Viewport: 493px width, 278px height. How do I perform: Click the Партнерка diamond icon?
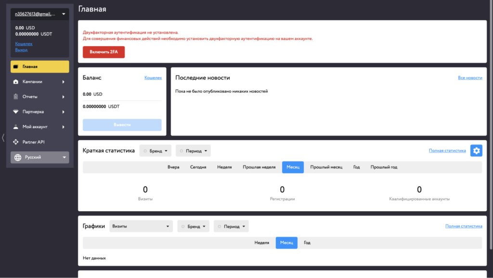pyautogui.click(x=16, y=112)
